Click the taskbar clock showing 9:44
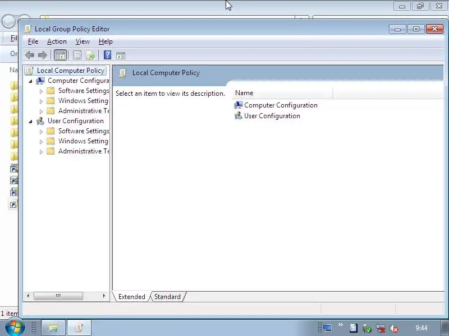The image size is (449, 336). [x=421, y=328]
